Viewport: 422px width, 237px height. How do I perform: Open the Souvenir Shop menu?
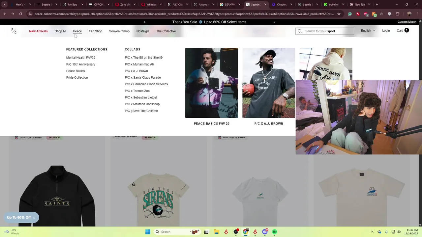pyautogui.click(x=119, y=31)
